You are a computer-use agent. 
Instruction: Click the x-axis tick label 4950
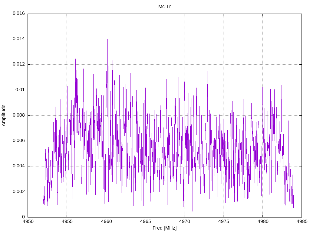28,221
